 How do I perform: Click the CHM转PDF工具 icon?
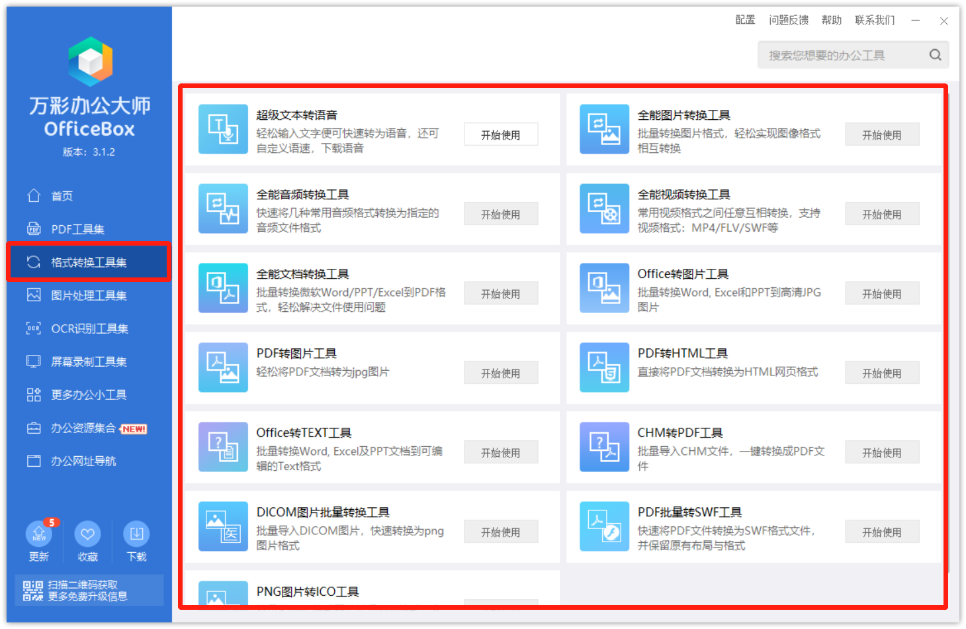point(604,447)
